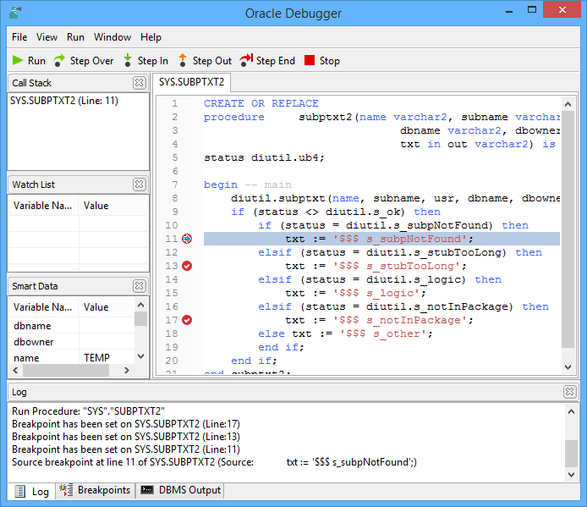The image size is (587, 507).
Task: Click Smart Data scroll right arrow
Action: coord(127,370)
